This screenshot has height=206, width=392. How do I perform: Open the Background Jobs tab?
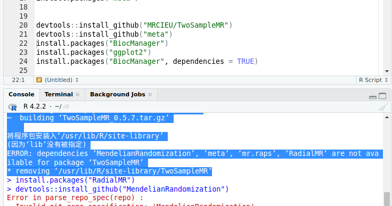point(118,95)
